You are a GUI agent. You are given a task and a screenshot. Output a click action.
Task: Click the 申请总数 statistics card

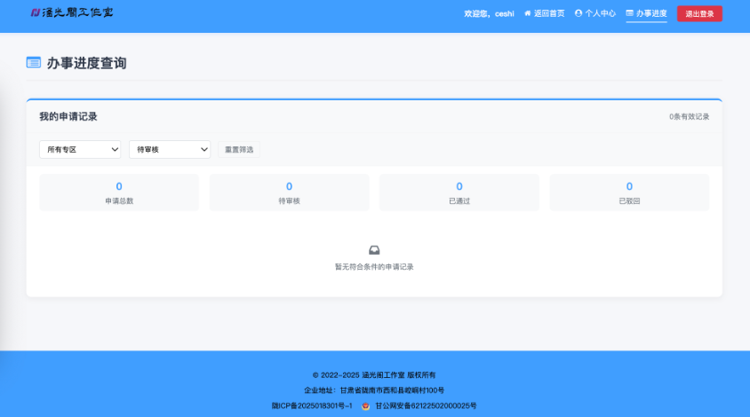(x=119, y=193)
